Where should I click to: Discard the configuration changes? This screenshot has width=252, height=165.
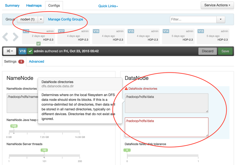pyautogui.click(x=208, y=51)
